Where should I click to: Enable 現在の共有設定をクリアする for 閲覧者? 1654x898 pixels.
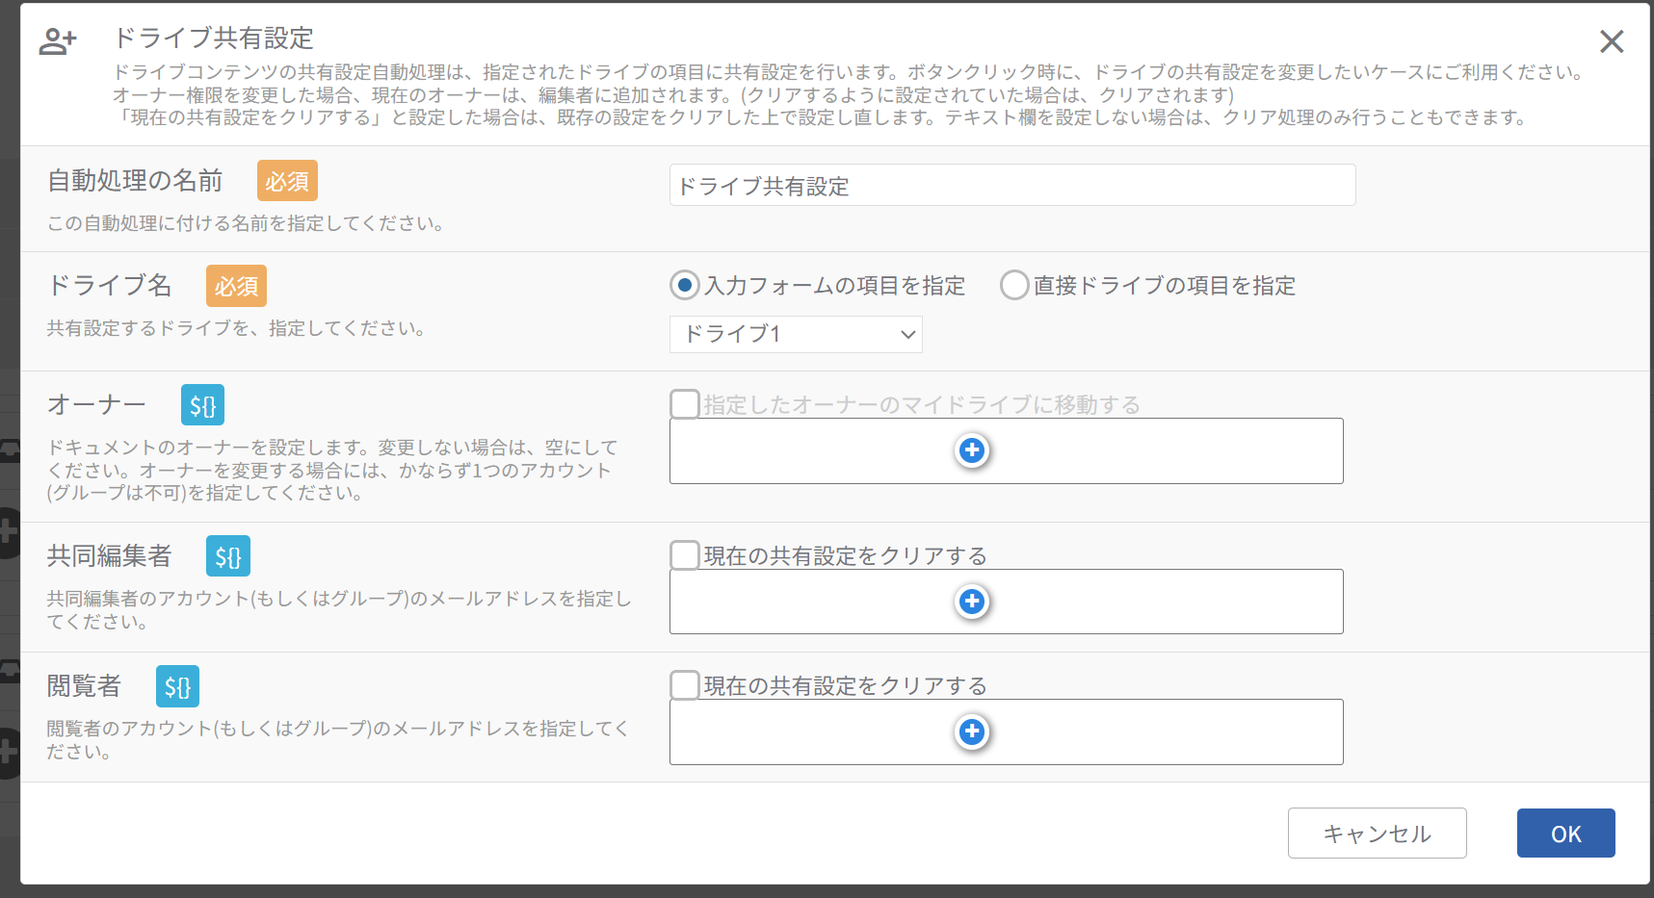pyautogui.click(x=685, y=685)
